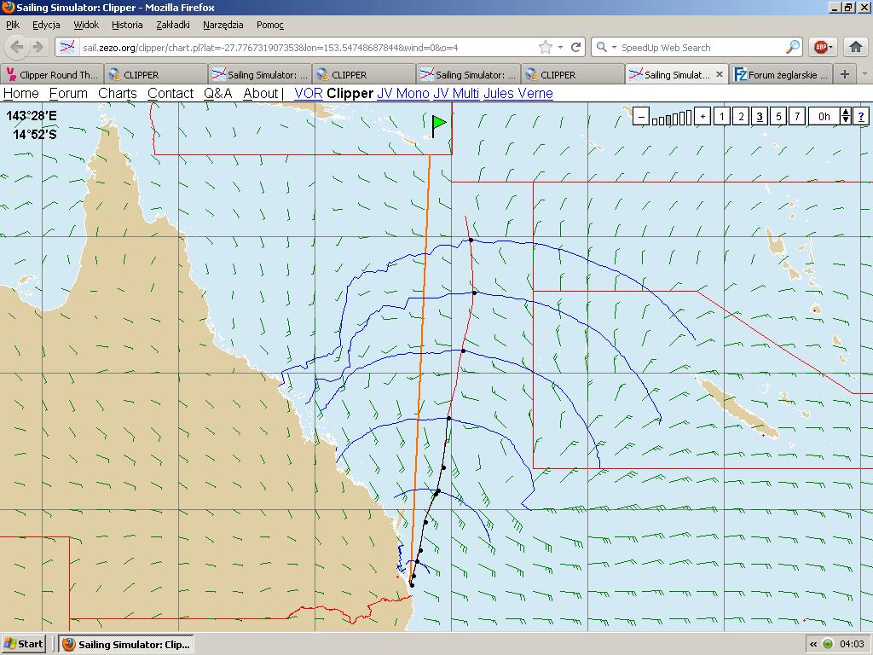The height and width of the screenshot is (655, 873).
Task: Step the 0h time offset spinner
Action: [x=845, y=117]
